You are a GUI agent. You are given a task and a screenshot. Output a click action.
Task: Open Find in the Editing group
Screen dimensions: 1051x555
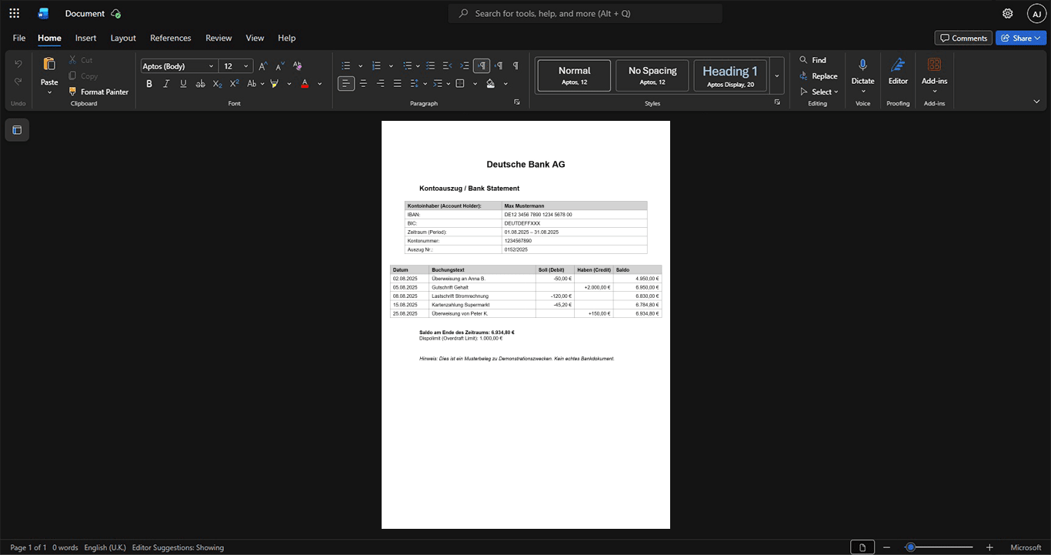tap(812, 60)
